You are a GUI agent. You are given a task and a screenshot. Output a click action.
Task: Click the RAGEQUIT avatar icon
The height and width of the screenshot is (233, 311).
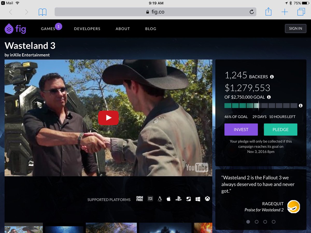tap(294, 207)
